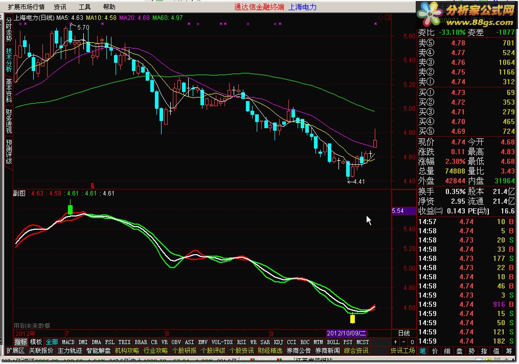519x364 pixels.
Task: Switch to the 技术分析 side tab
Action: pyautogui.click(x=9, y=60)
